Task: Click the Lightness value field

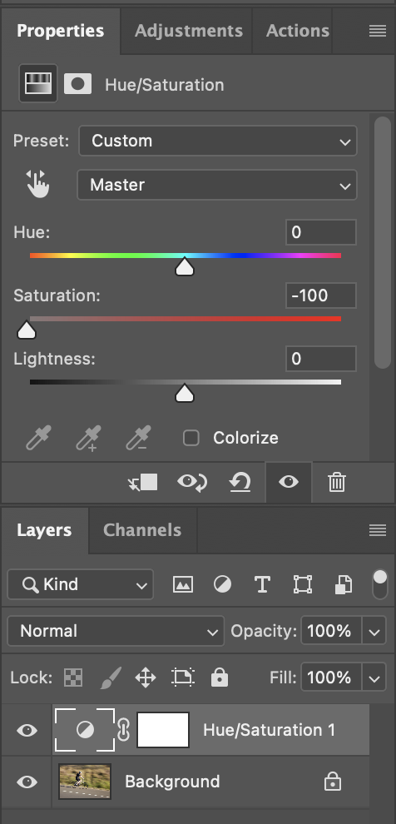Action: tap(321, 359)
